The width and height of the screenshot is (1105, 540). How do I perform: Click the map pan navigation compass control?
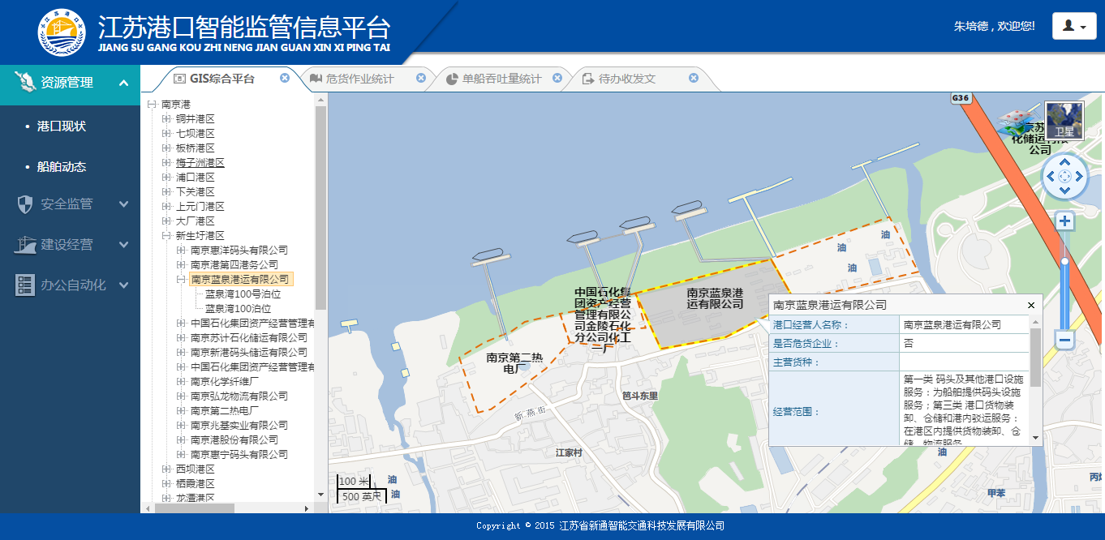pyautogui.click(x=1064, y=176)
